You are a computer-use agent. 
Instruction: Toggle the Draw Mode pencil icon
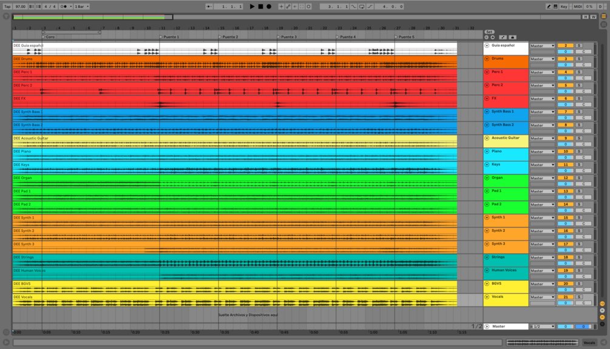coord(549,7)
